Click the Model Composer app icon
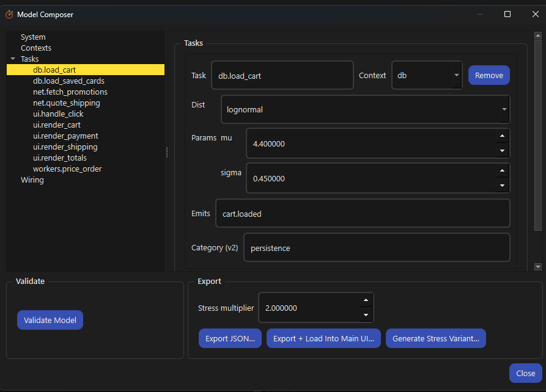Screen dimensions: 546x392 coord(9,14)
